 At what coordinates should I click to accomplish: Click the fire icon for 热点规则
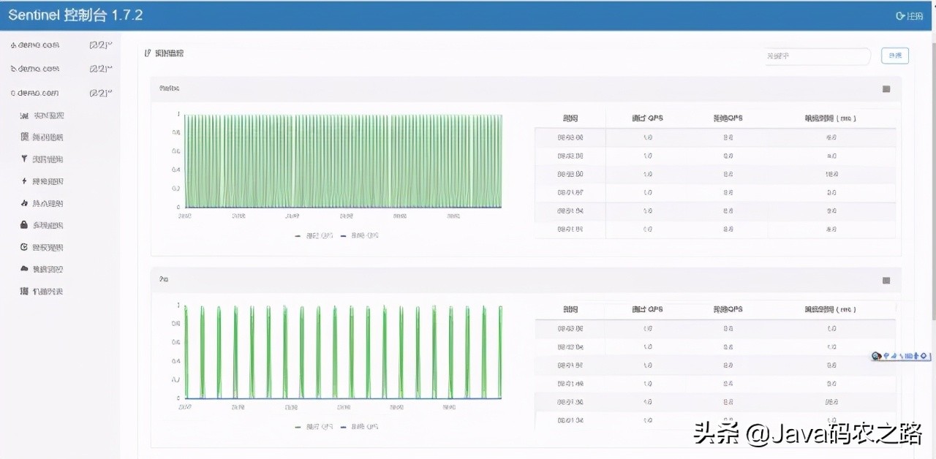pos(24,203)
